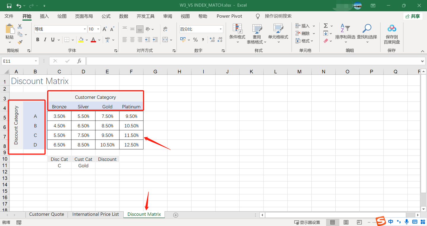Click the fill color bucket icon
This screenshot has height=226, width=427.
pos(81,40)
